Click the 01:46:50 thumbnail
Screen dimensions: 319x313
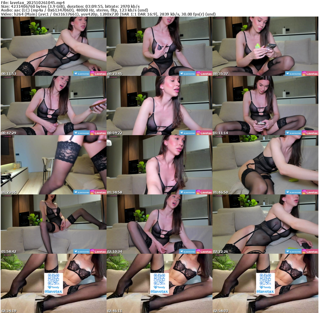pyautogui.click(x=265, y=165)
